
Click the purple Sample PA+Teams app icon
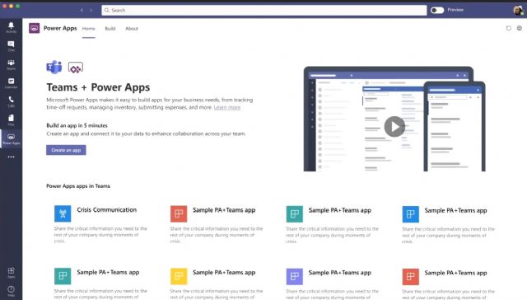click(x=295, y=276)
